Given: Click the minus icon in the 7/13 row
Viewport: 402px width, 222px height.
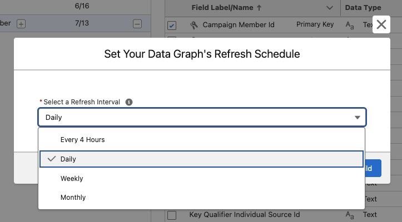Looking at the screenshot, I should tap(137, 24).
